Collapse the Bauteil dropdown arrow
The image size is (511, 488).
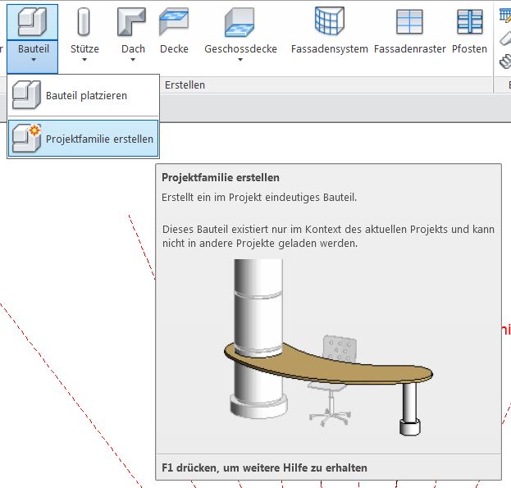[33, 60]
